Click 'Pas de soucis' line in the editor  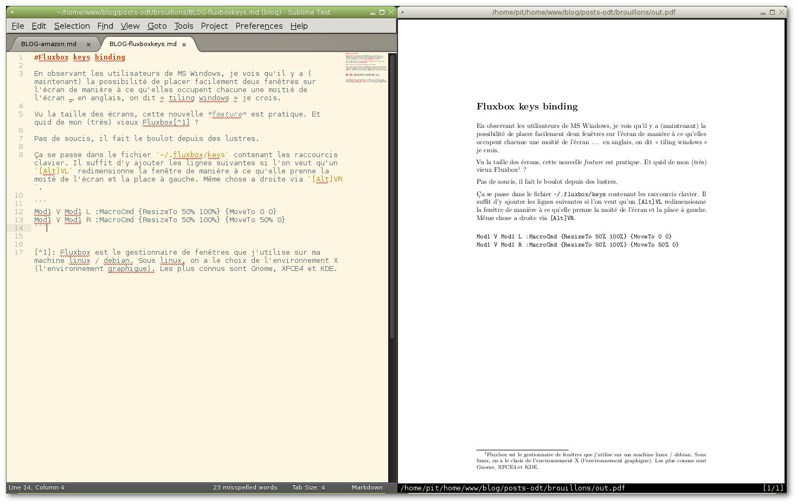click(146, 138)
